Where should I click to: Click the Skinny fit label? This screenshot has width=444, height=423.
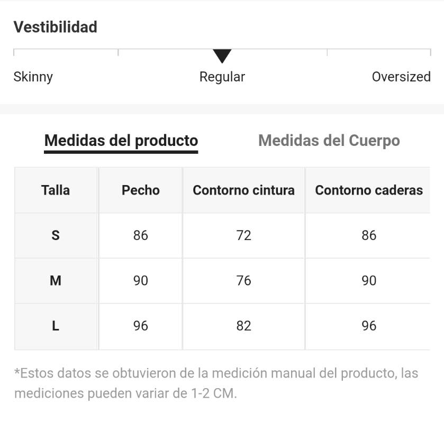point(33,77)
